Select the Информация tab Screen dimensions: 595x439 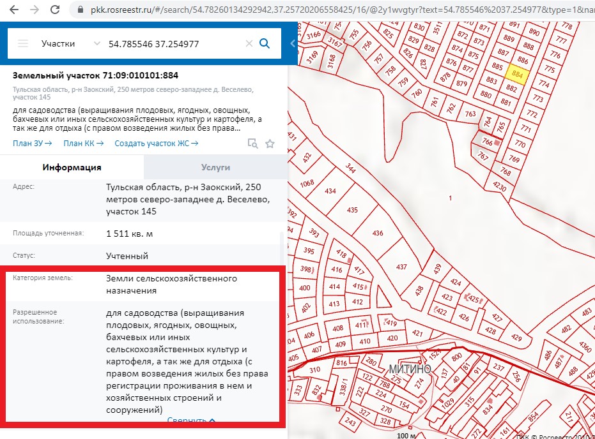[x=72, y=167]
